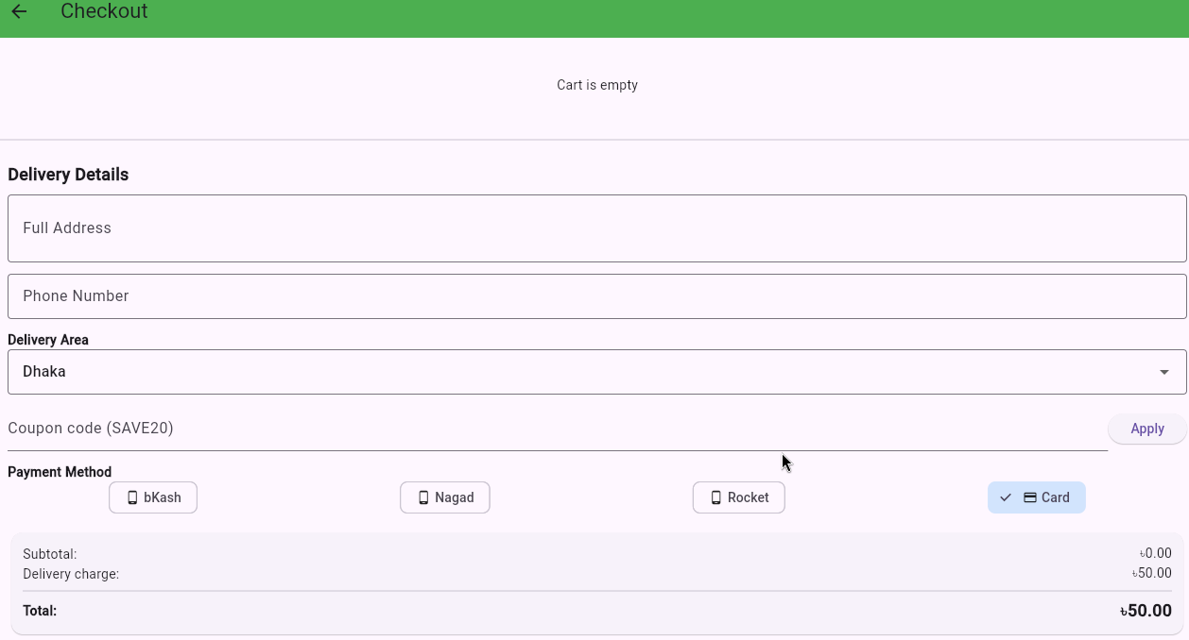Viewport: 1189px width, 640px height.
Task: Select Nagad payment method
Action: click(x=445, y=497)
